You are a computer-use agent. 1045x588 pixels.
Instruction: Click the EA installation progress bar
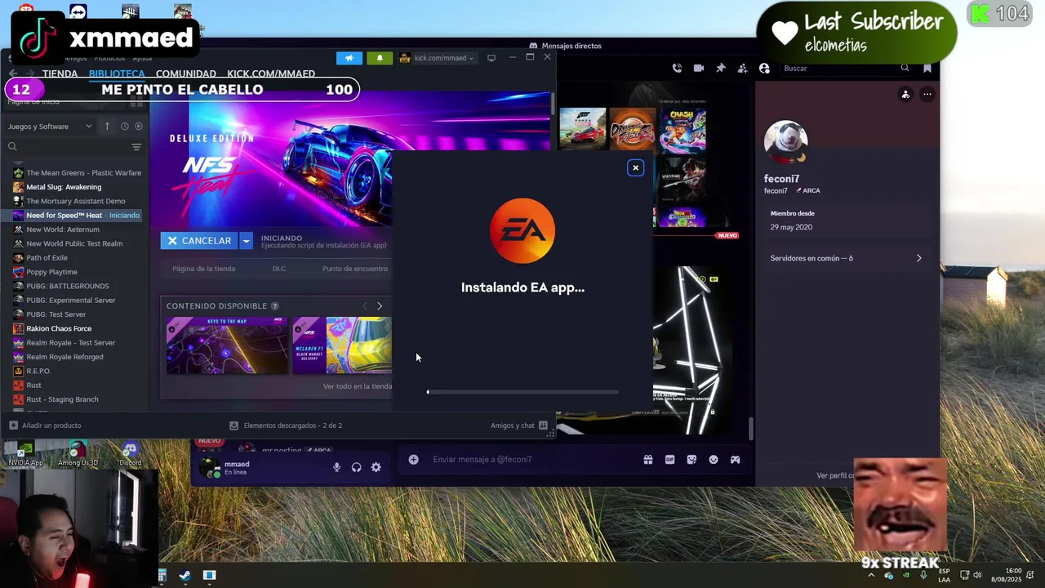tap(522, 392)
